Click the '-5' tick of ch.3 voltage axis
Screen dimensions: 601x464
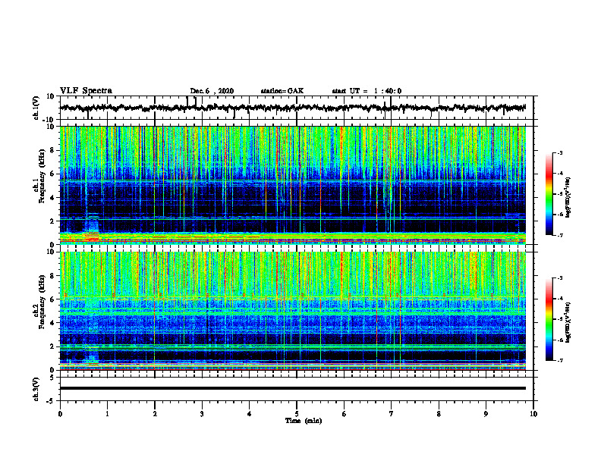51,401
